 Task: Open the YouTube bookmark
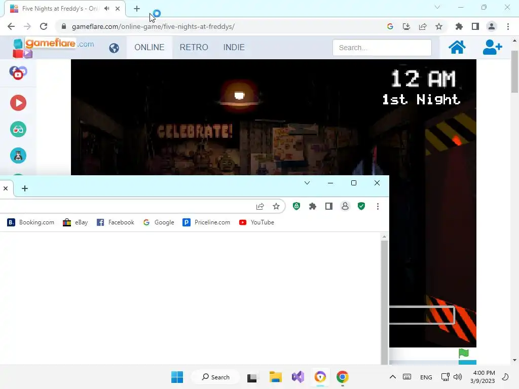[x=256, y=222]
